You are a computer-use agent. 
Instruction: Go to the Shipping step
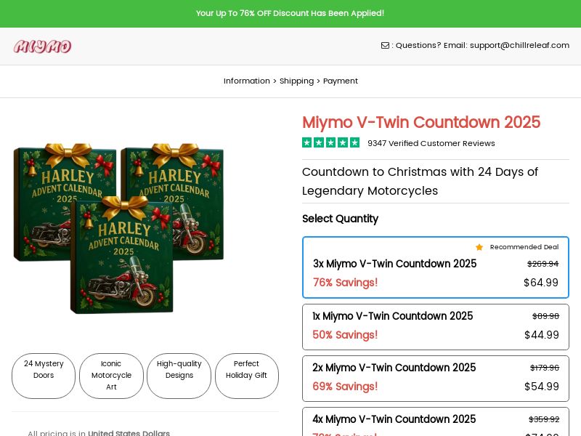pyautogui.click(x=296, y=81)
